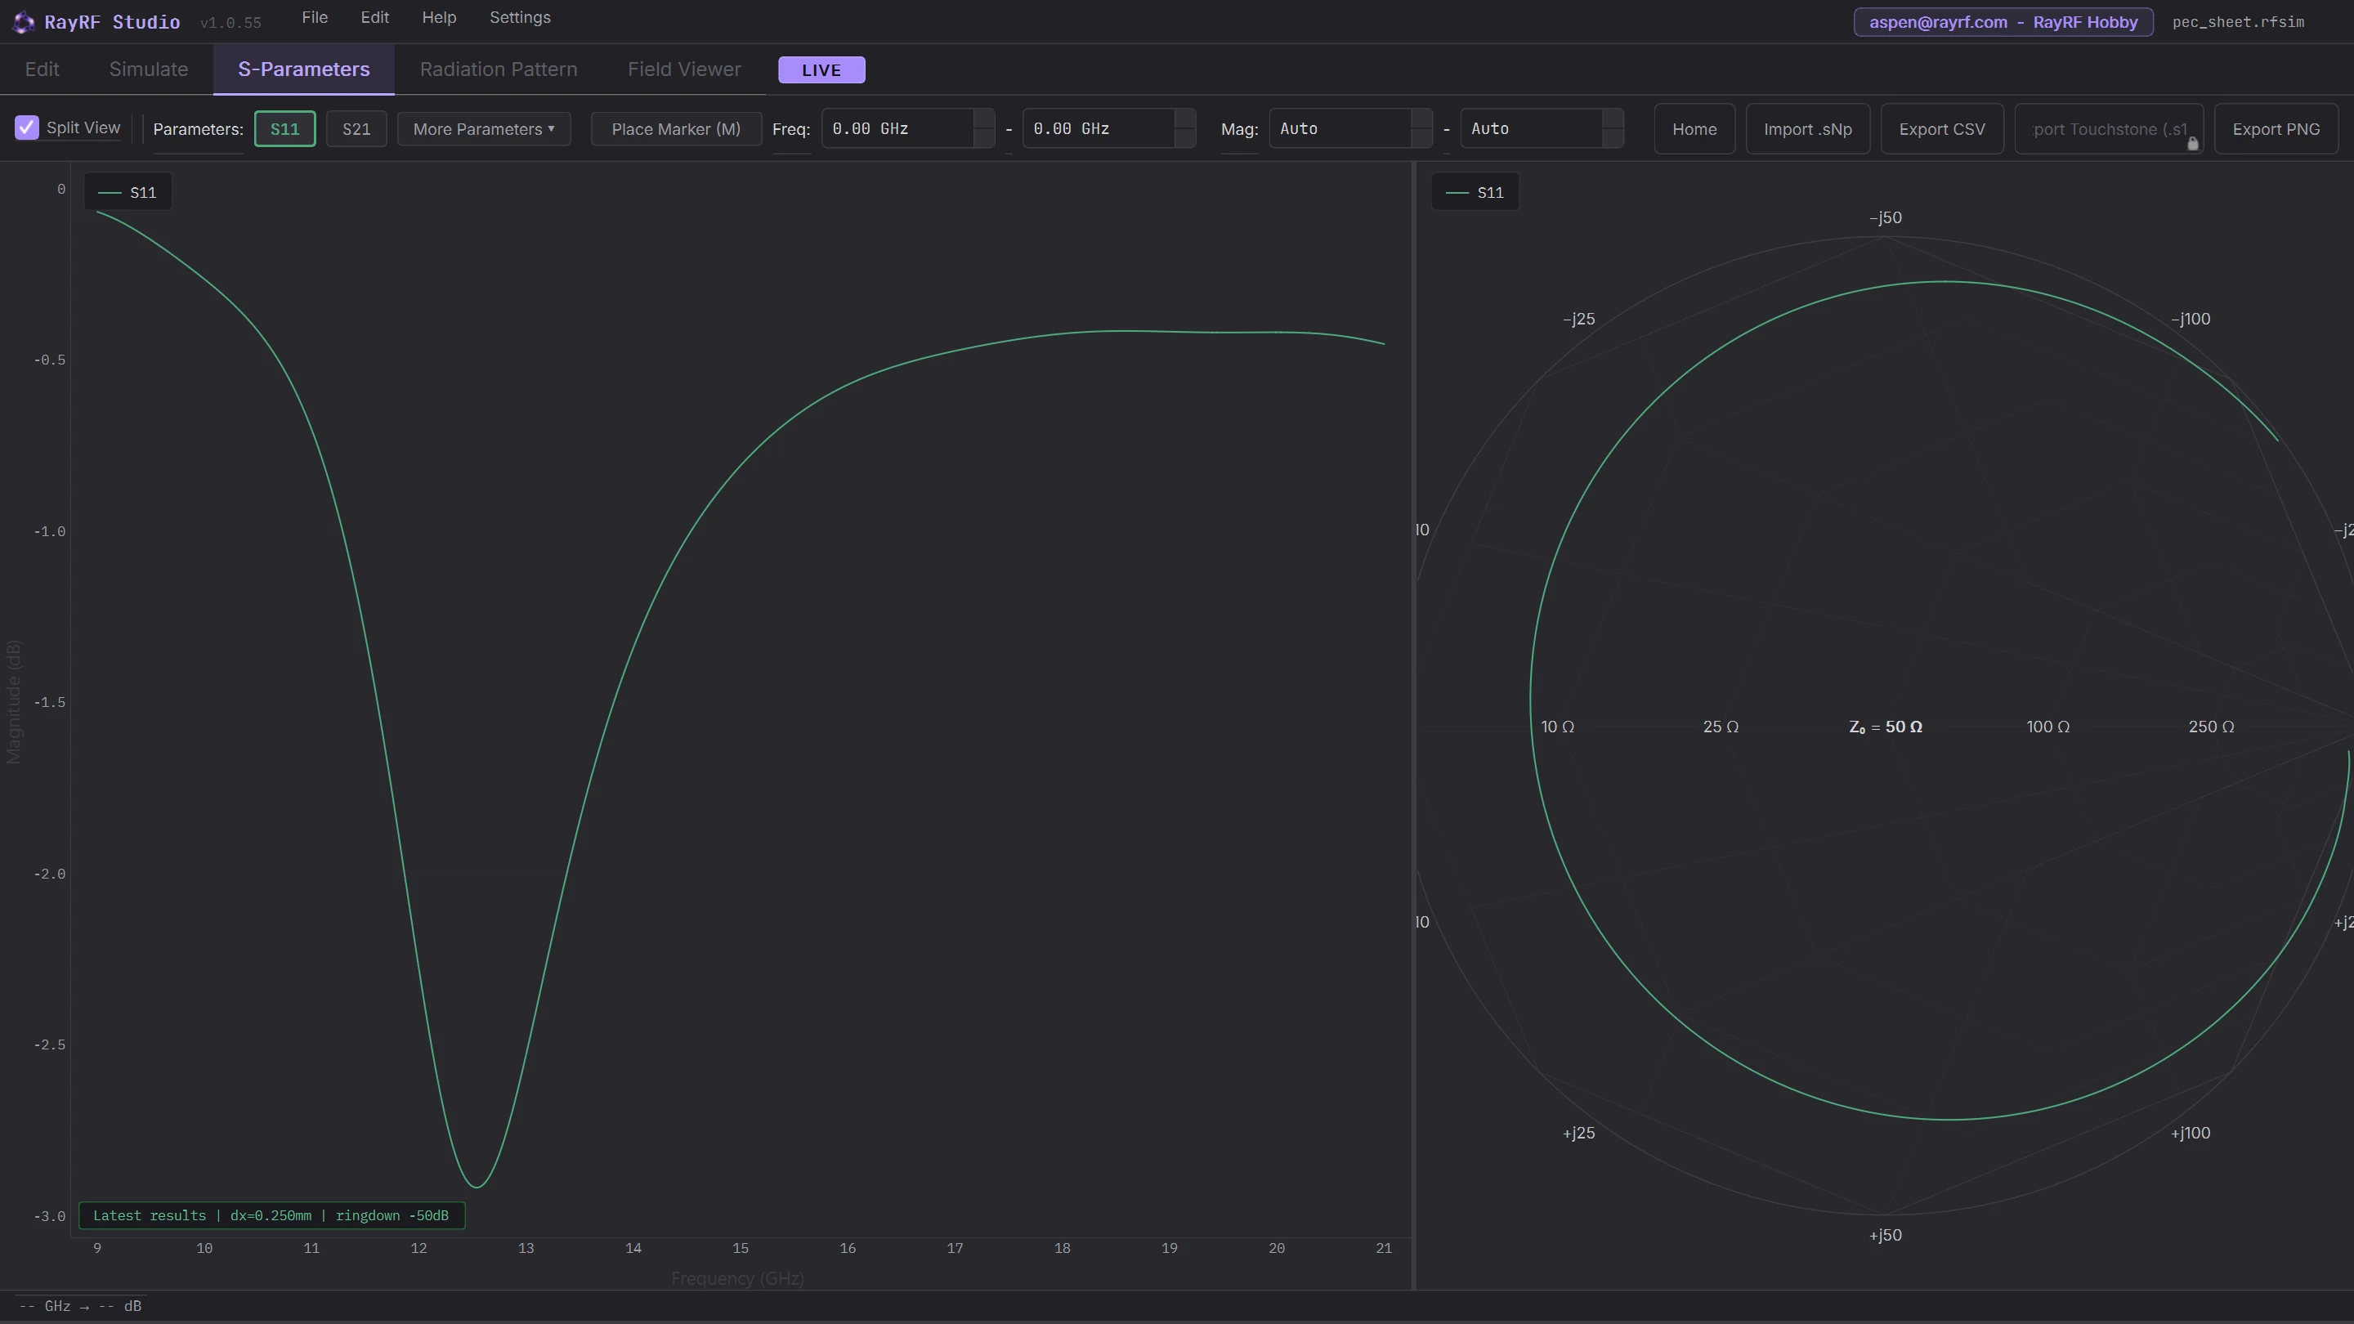Screen dimensions: 2354x1324
Task: Click the lock icon on Export Touchstone
Action: tap(2192, 144)
